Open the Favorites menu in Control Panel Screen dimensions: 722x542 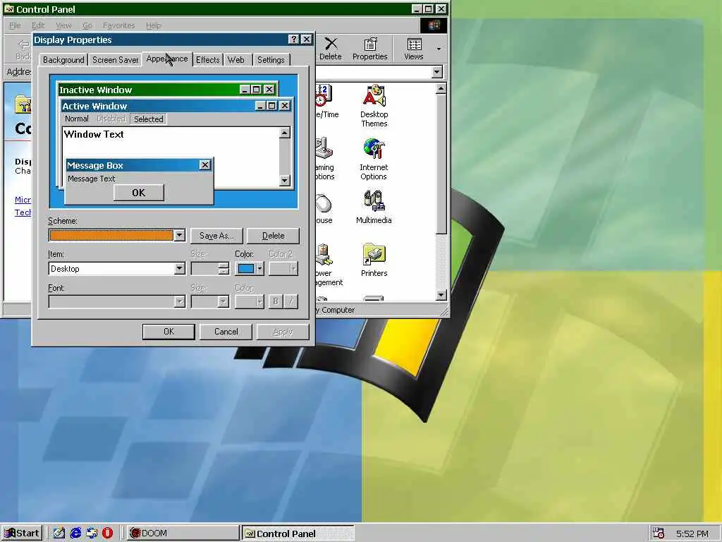point(118,25)
